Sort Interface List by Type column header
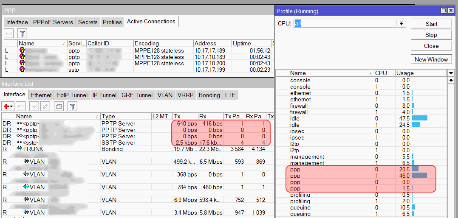Screen dimensions: 458x218 click(126, 116)
